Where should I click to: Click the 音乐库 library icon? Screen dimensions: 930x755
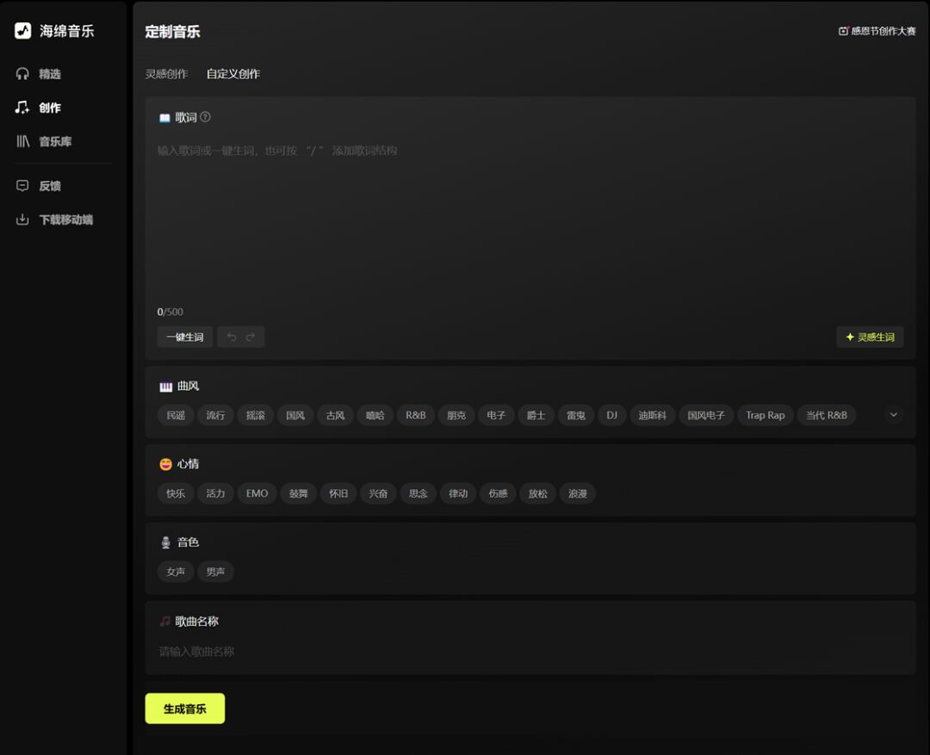pyautogui.click(x=22, y=141)
